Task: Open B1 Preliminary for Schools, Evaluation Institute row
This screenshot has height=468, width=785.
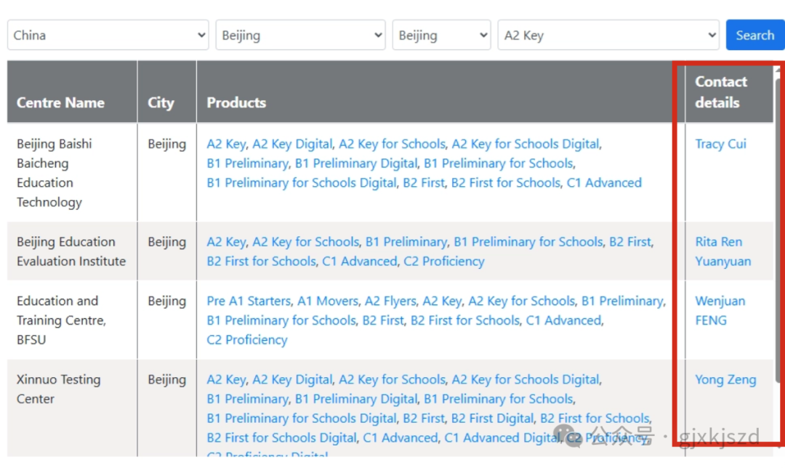Action: [x=528, y=242]
